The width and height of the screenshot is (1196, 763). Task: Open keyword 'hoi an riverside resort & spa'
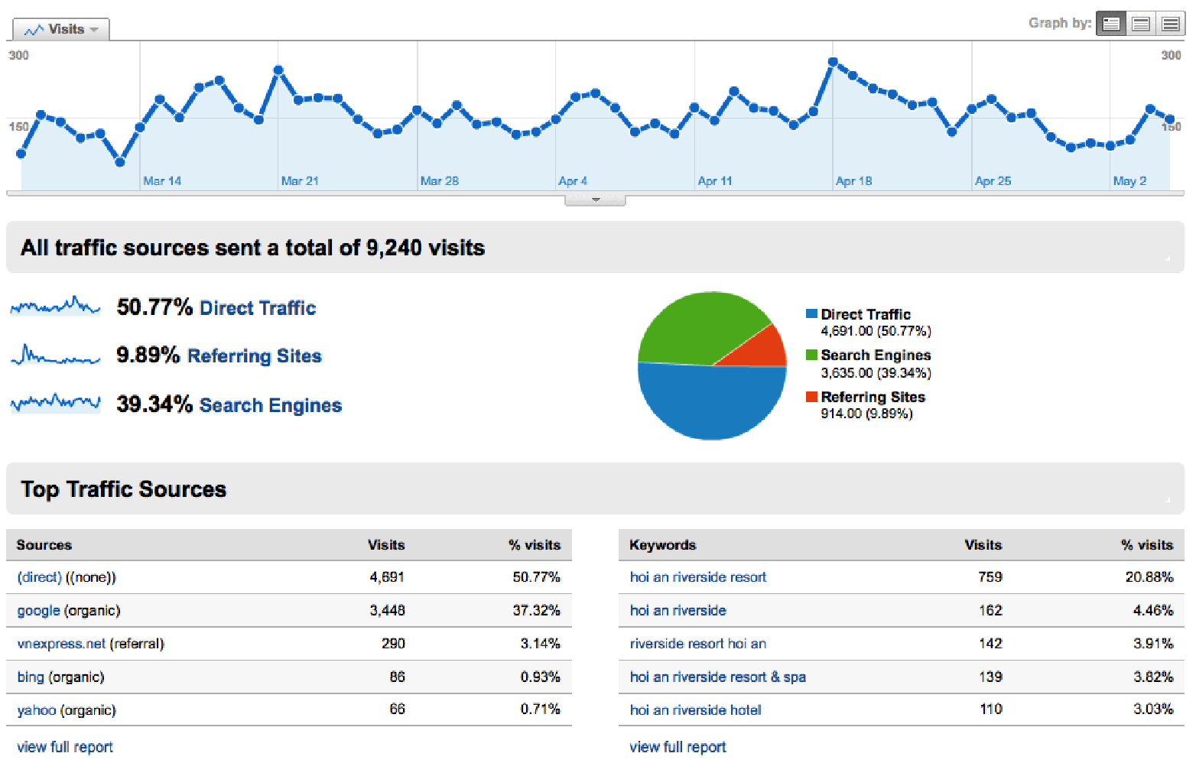point(717,677)
